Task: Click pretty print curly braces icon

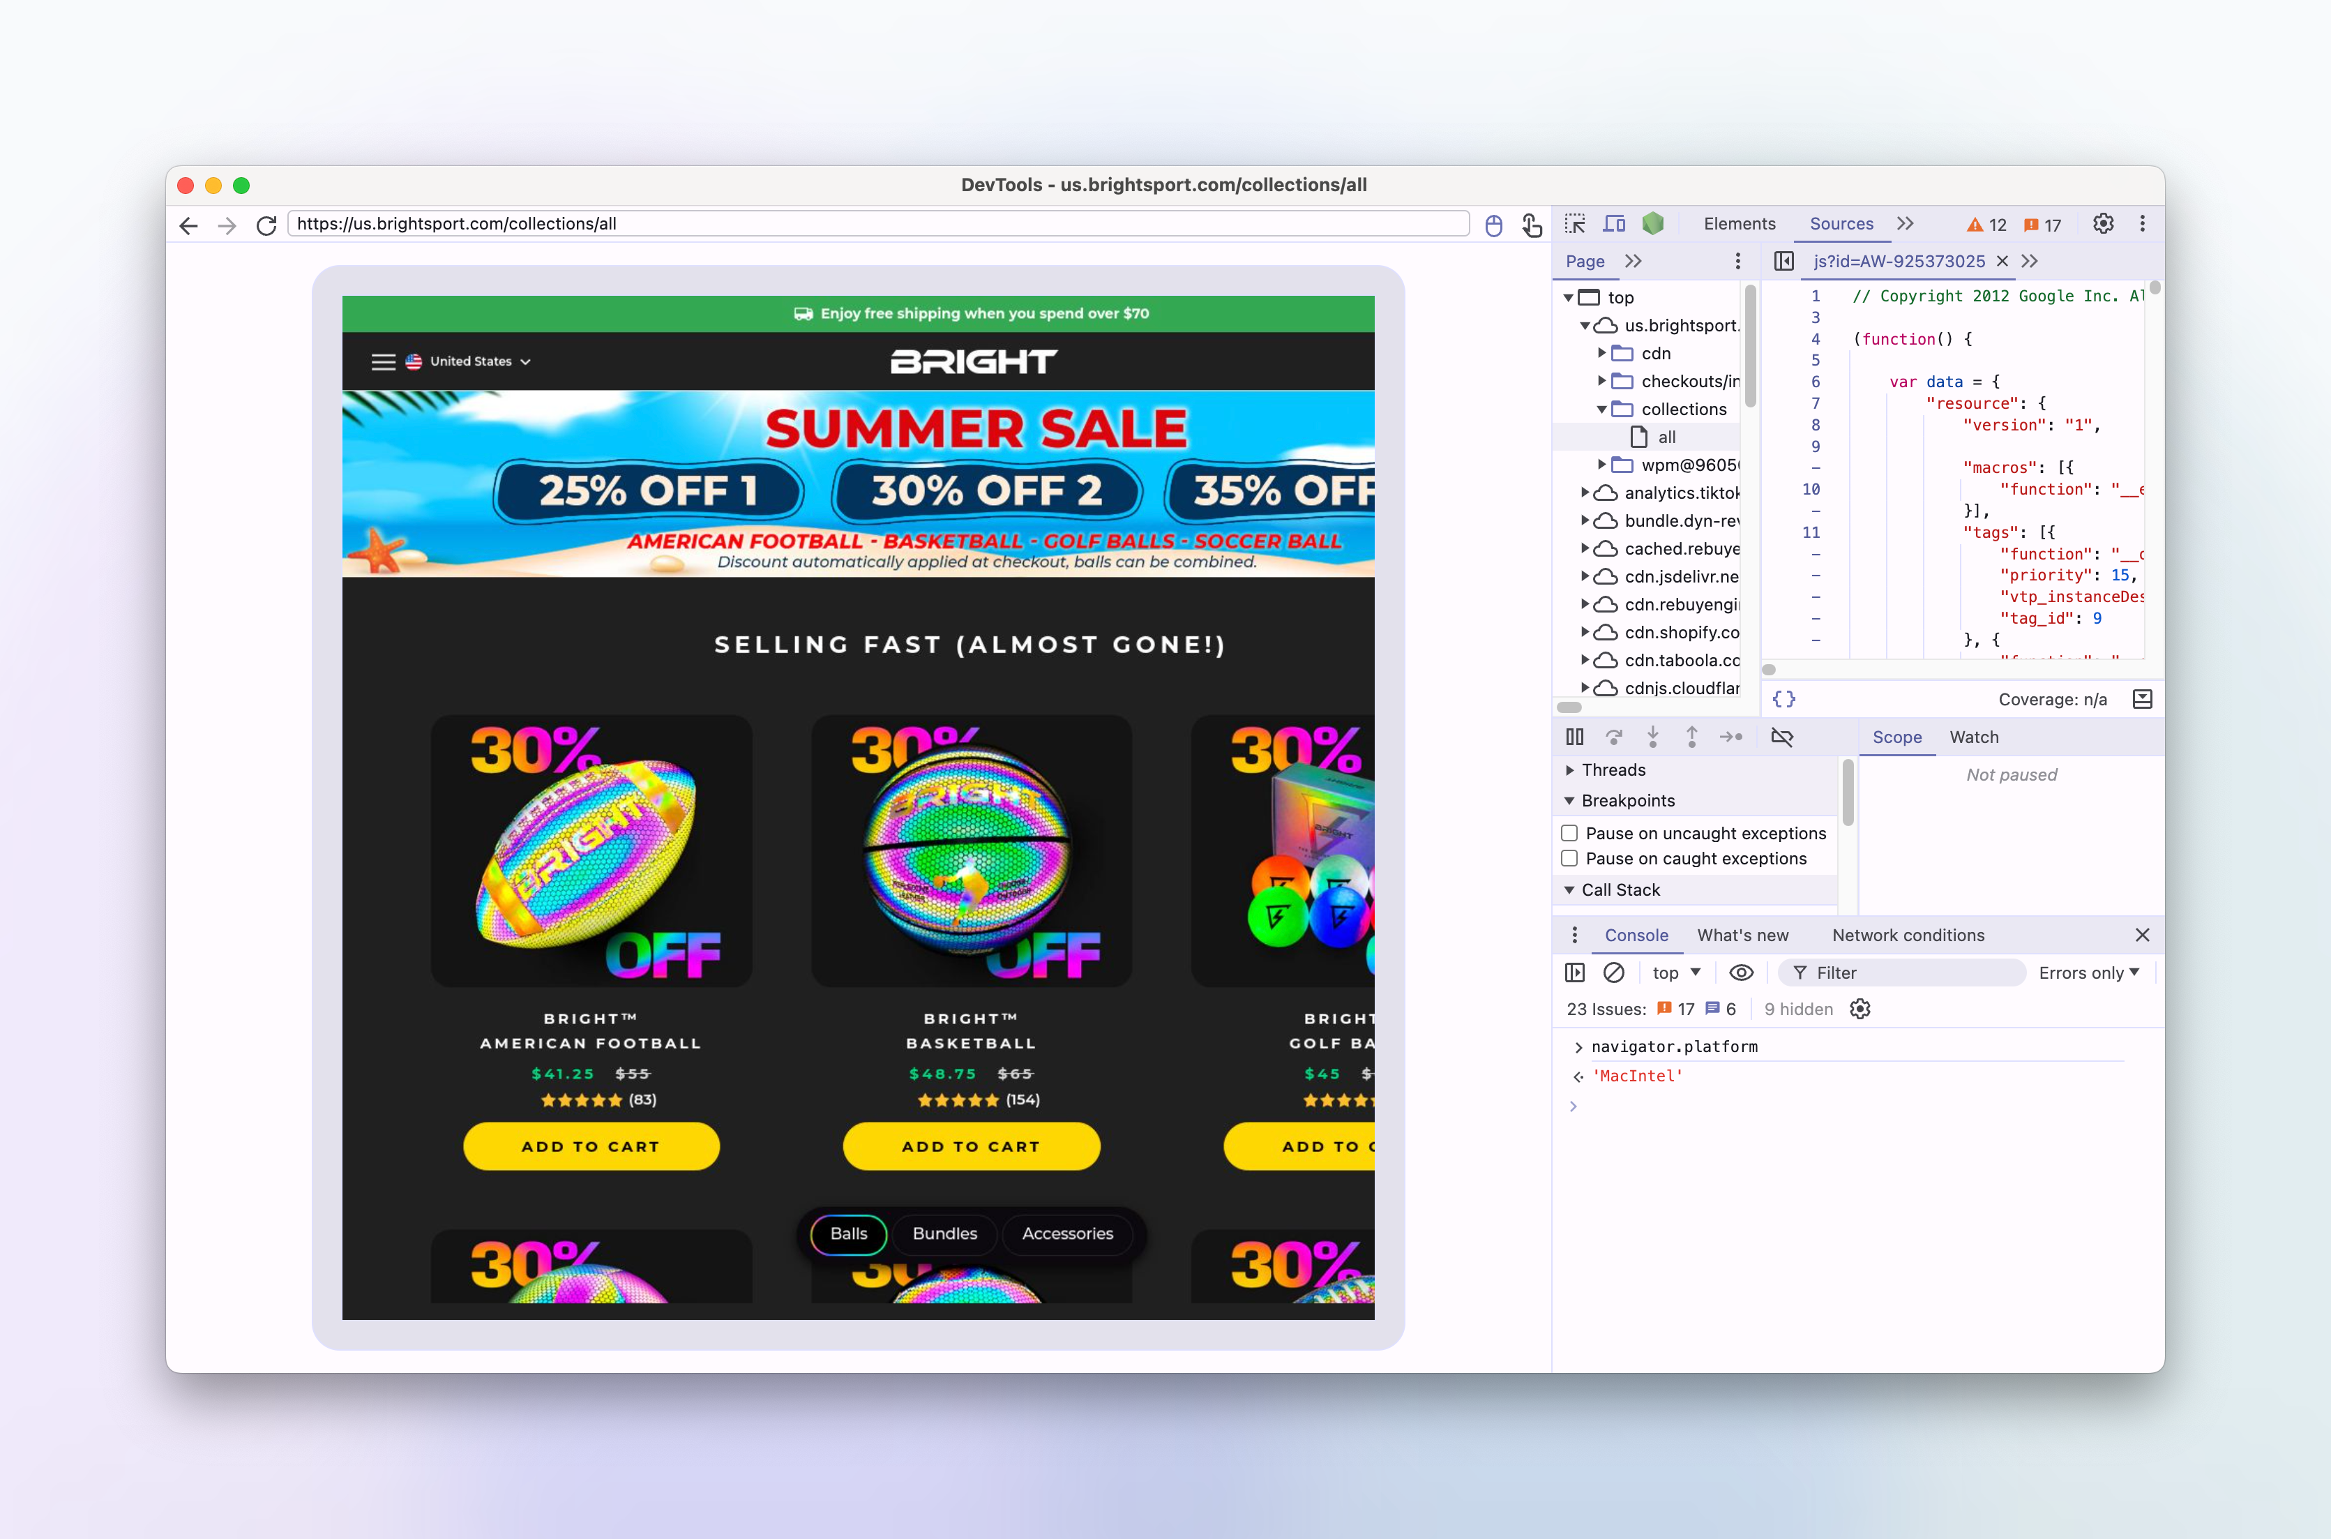Action: (1783, 699)
